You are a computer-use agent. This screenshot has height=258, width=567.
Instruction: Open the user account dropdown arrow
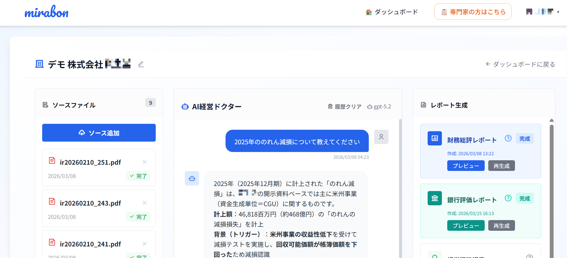click(558, 12)
